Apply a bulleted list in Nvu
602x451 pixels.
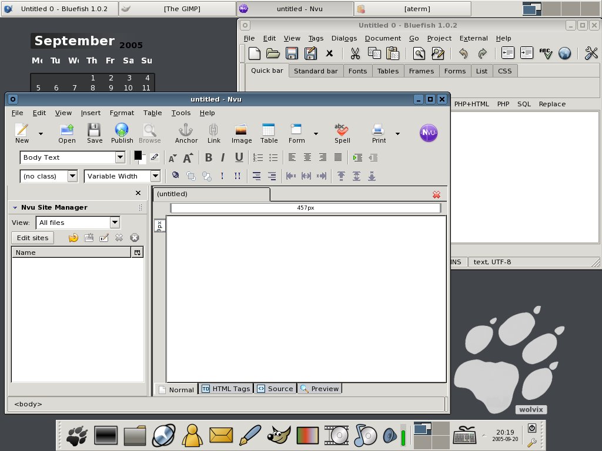click(273, 157)
